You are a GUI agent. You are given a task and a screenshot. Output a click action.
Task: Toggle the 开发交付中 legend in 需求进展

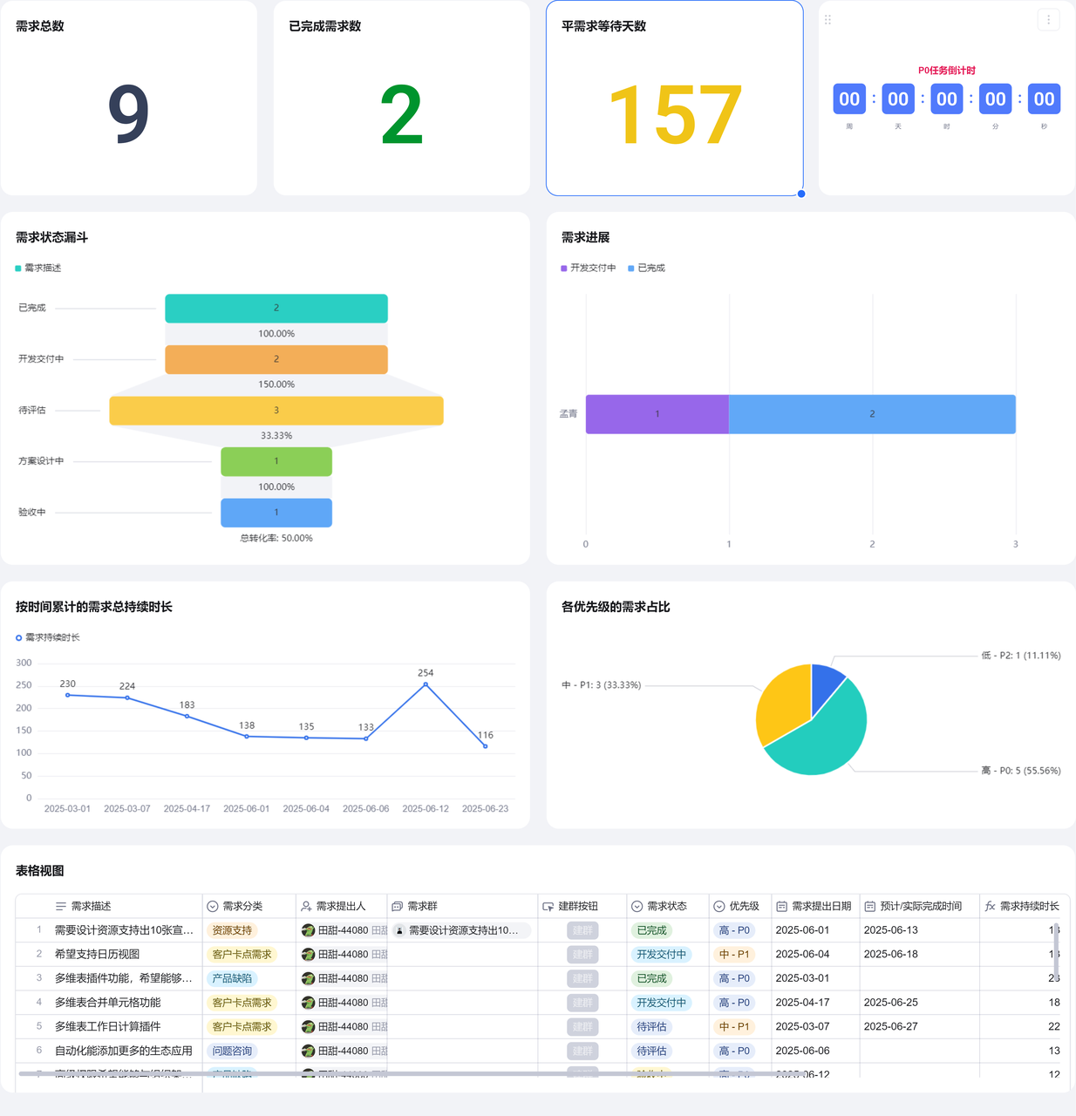coord(589,269)
